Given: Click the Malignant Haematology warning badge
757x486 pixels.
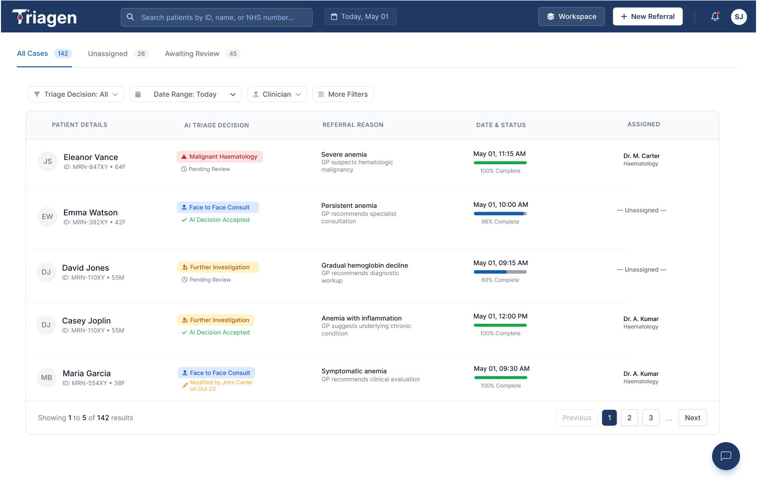Looking at the screenshot, I should click(x=220, y=157).
